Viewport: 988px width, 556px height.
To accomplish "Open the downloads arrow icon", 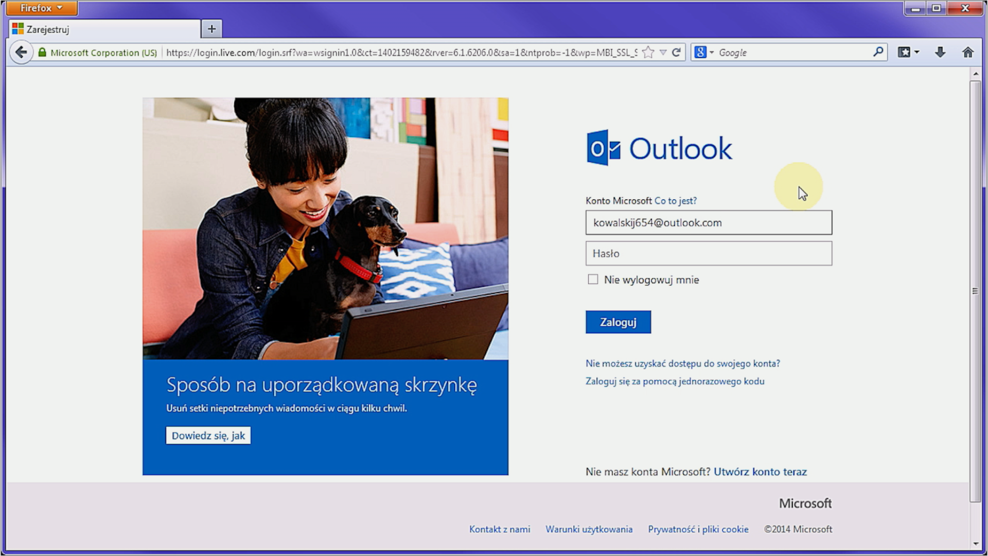I will click(x=940, y=52).
